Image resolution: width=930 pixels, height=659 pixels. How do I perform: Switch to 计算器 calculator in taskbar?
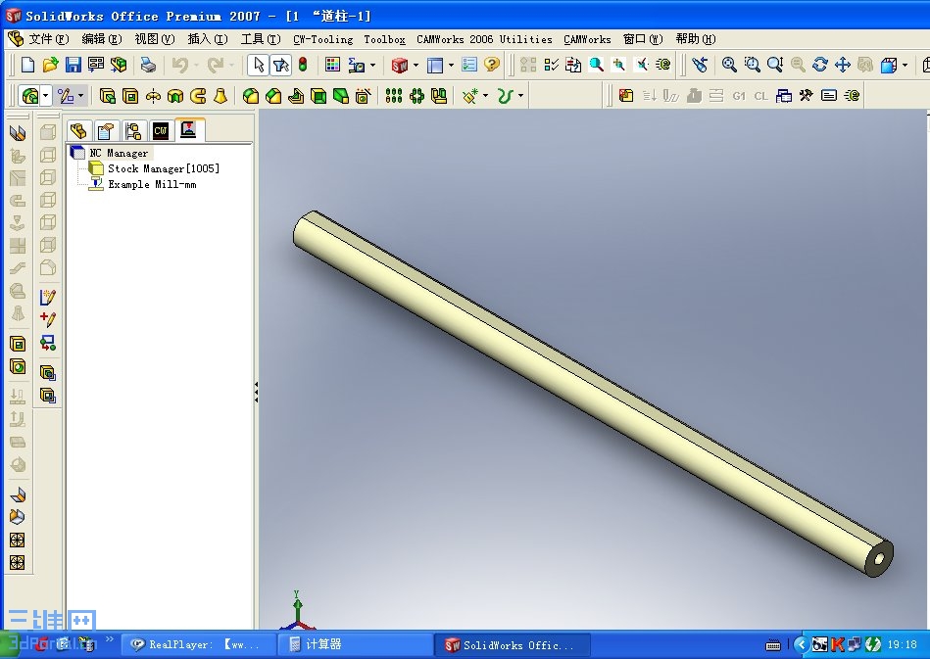tap(356, 644)
